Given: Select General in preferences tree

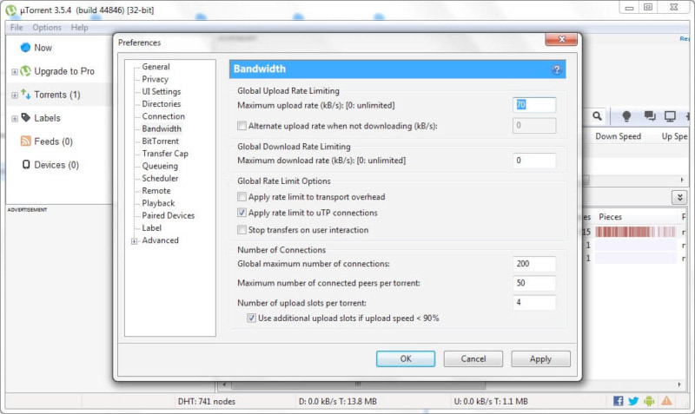Looking at the screenshot, I should click(156, 67).
